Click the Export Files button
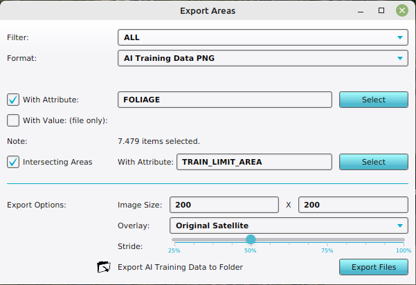 373,267
